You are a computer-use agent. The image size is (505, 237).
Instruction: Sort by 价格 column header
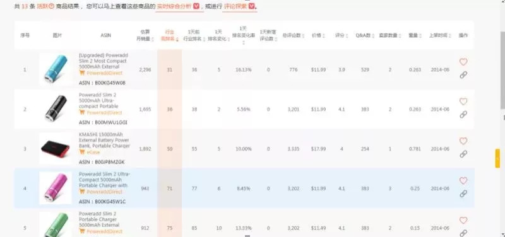pos(318,36)
